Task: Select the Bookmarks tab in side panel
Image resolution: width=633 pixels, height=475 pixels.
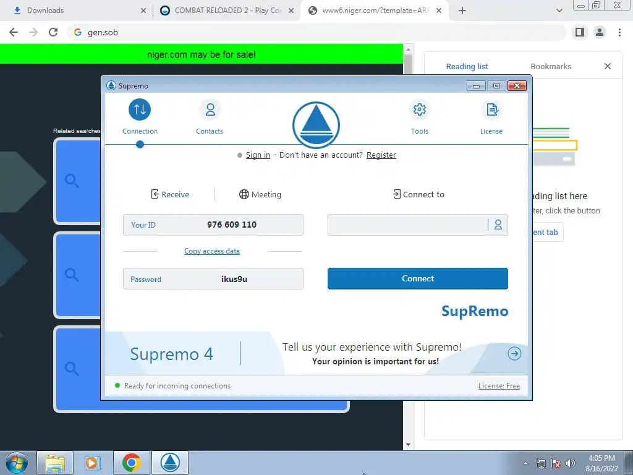Action: pyautogui.click(x=551, y=66)
